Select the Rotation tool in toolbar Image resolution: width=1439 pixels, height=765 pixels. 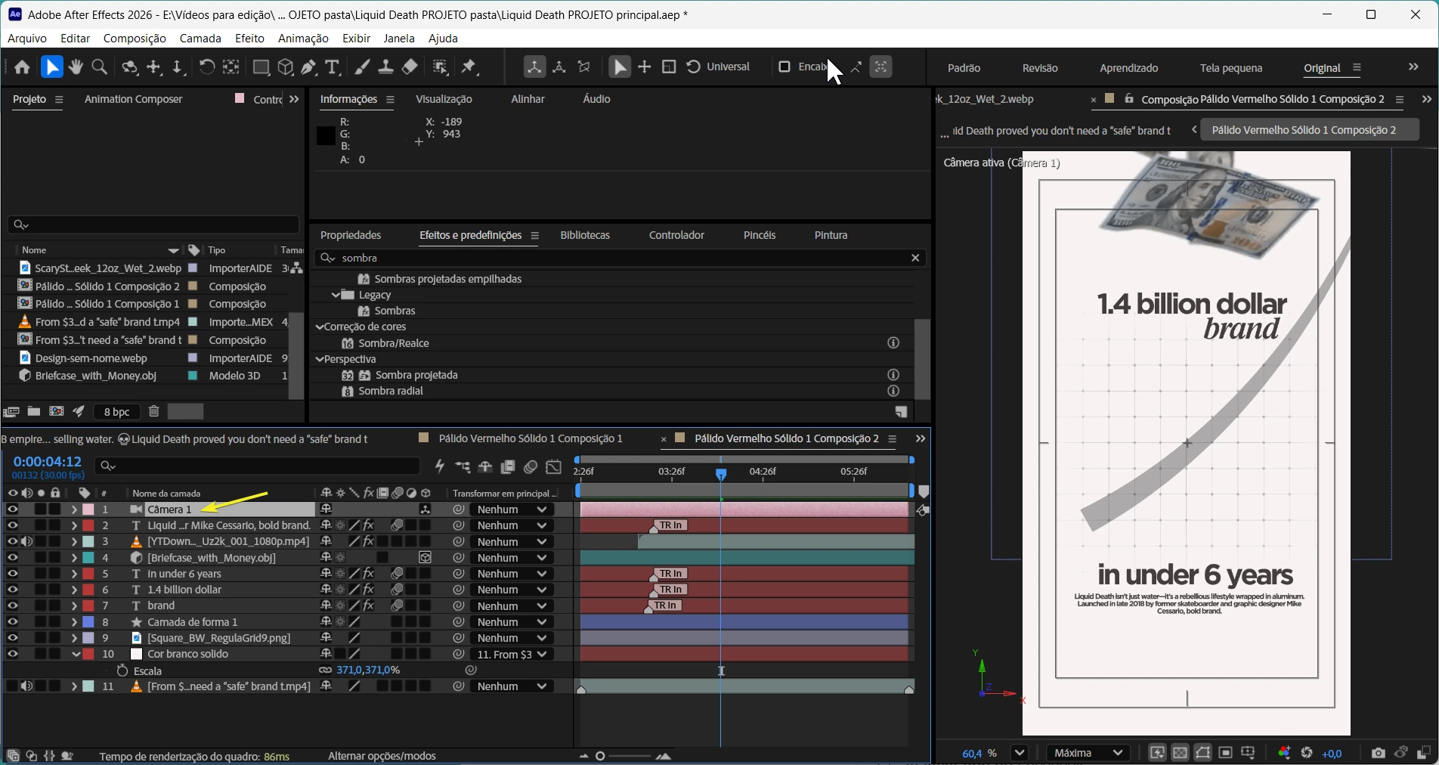[206, 67]
